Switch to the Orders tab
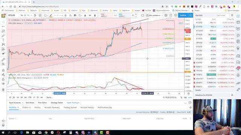 pos(26,108)
